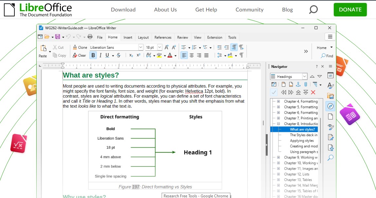The width and height of the screenshot is (376, 198).
Task: Switch to the References tab
Action: pos(163,37)
